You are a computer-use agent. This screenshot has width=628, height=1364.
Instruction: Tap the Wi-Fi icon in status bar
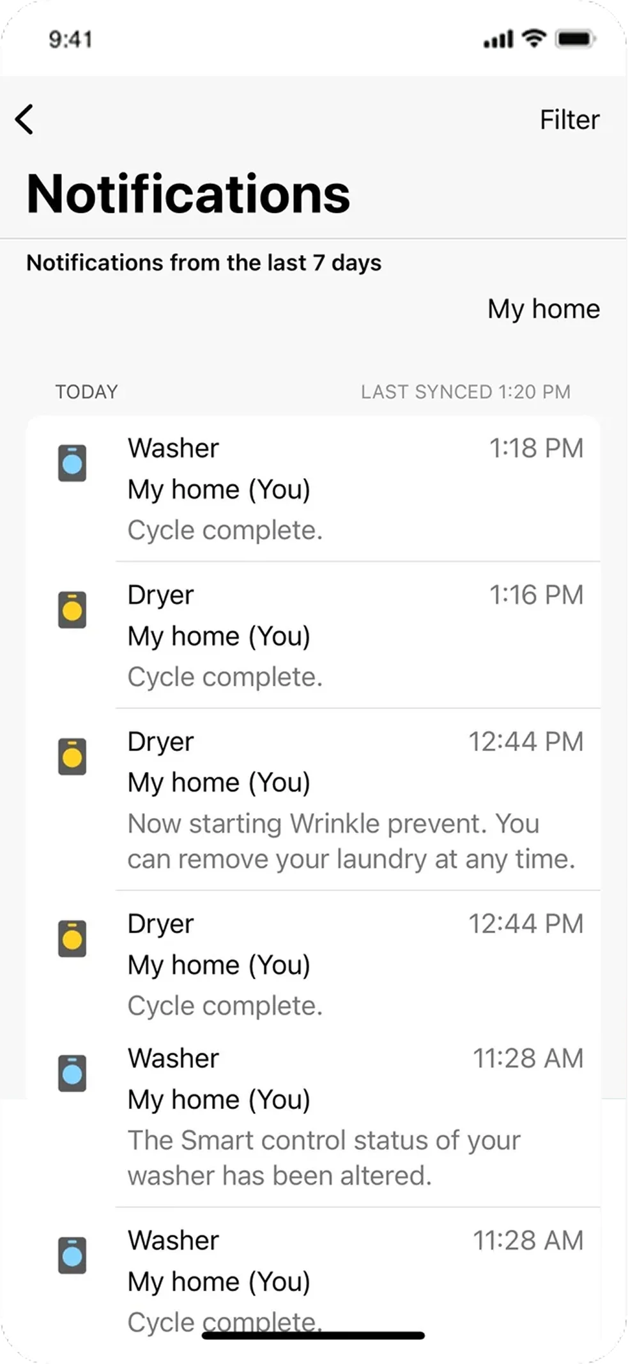tap(533, 38)
